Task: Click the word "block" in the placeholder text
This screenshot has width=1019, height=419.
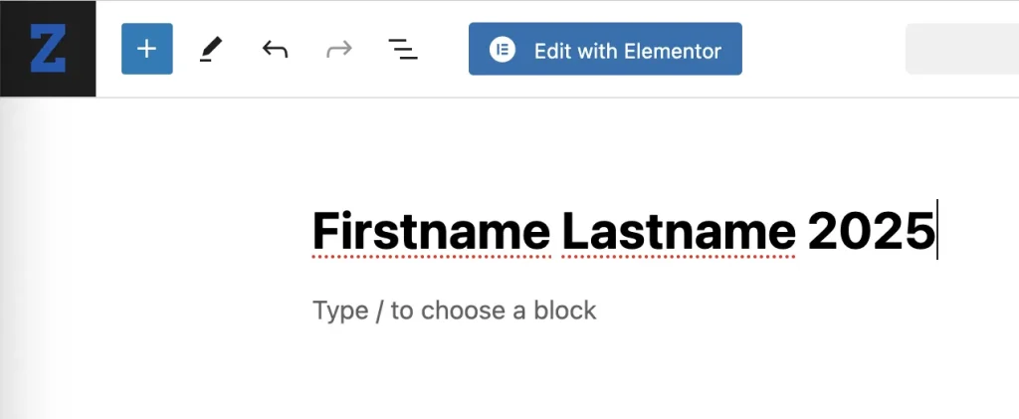Action: click(x=565, y=311)
